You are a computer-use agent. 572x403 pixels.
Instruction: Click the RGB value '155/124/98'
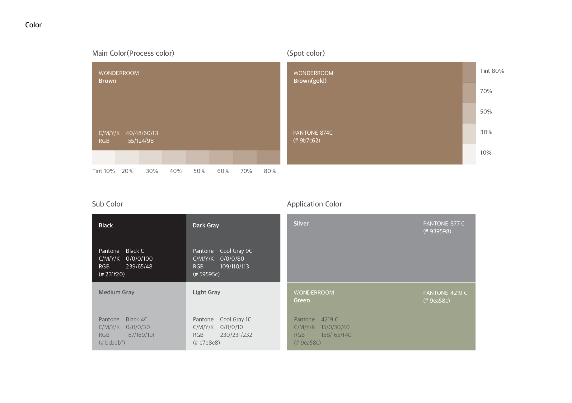tap(140, 141)
